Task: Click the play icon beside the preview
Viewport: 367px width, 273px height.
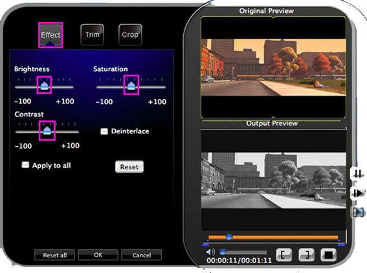Action: tap(359, 193)
